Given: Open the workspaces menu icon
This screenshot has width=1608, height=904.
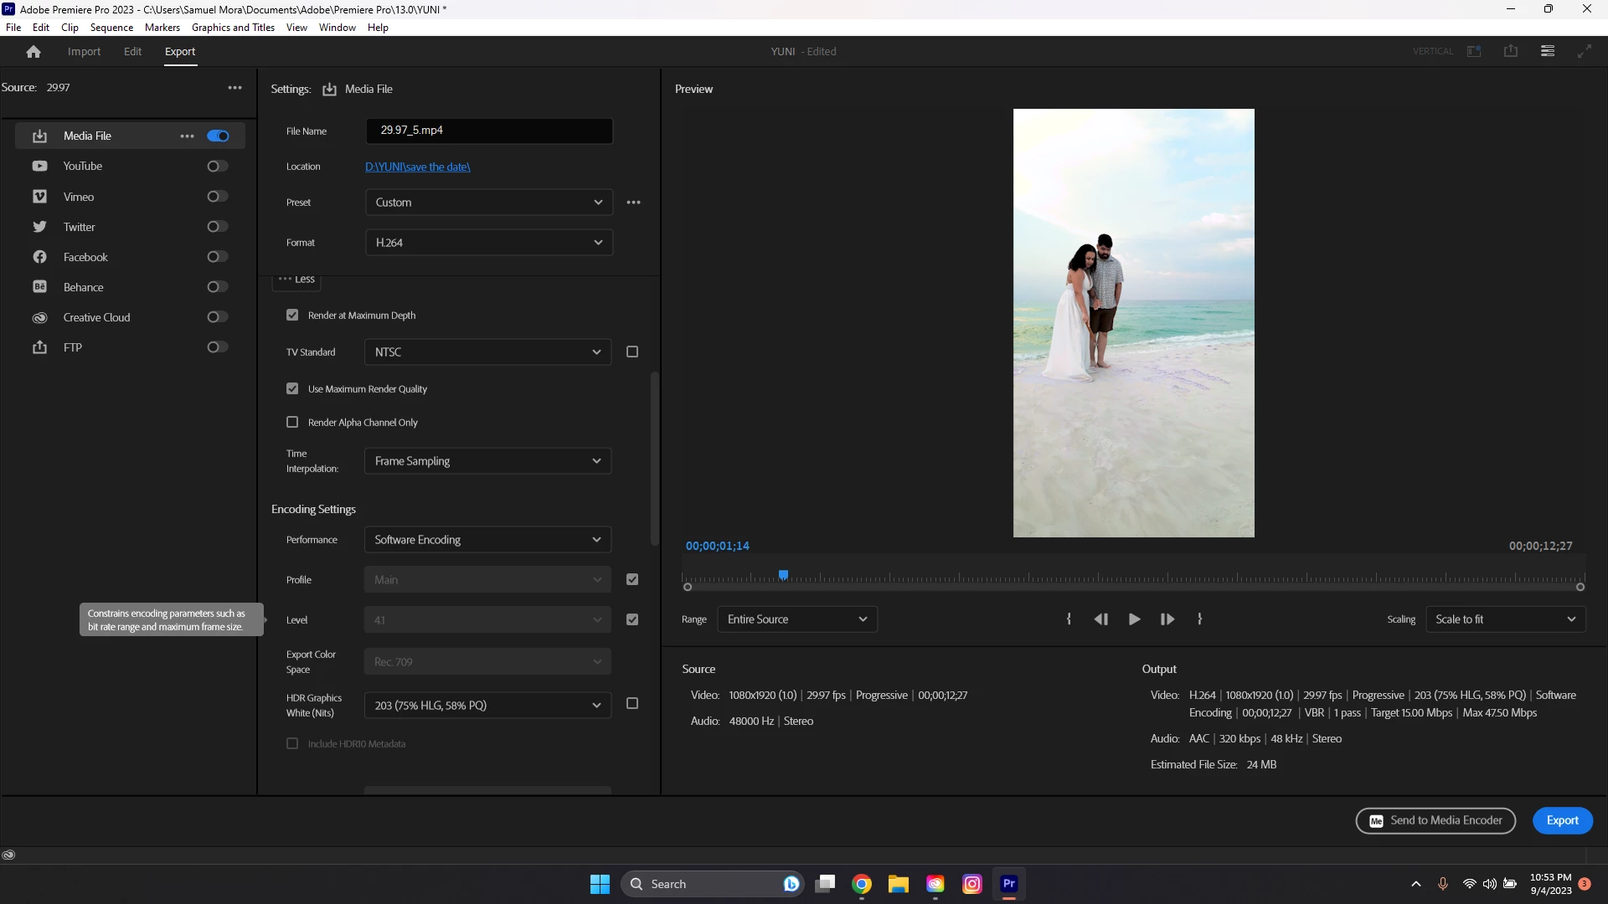Looking at the screenshot, I should pos(1548,51).
